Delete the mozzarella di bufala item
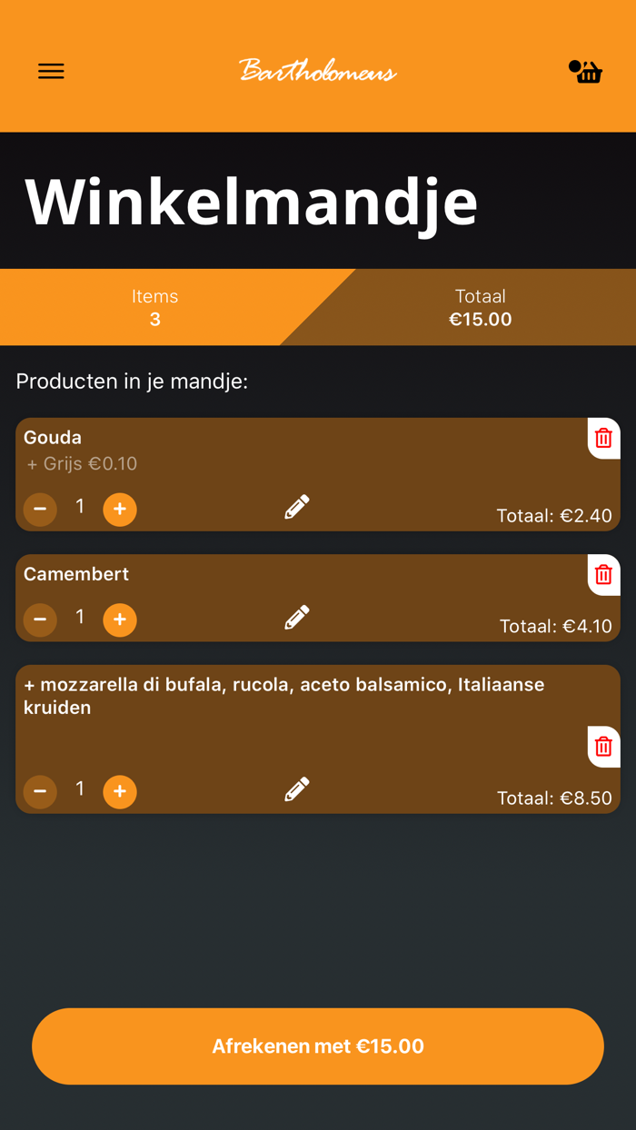Viewport: 636px width, 1130px height. [603, 747]
